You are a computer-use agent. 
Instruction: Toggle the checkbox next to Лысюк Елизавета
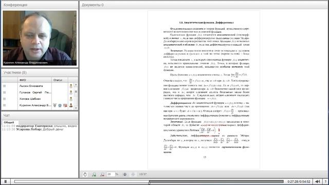click(x=5, y=86)
